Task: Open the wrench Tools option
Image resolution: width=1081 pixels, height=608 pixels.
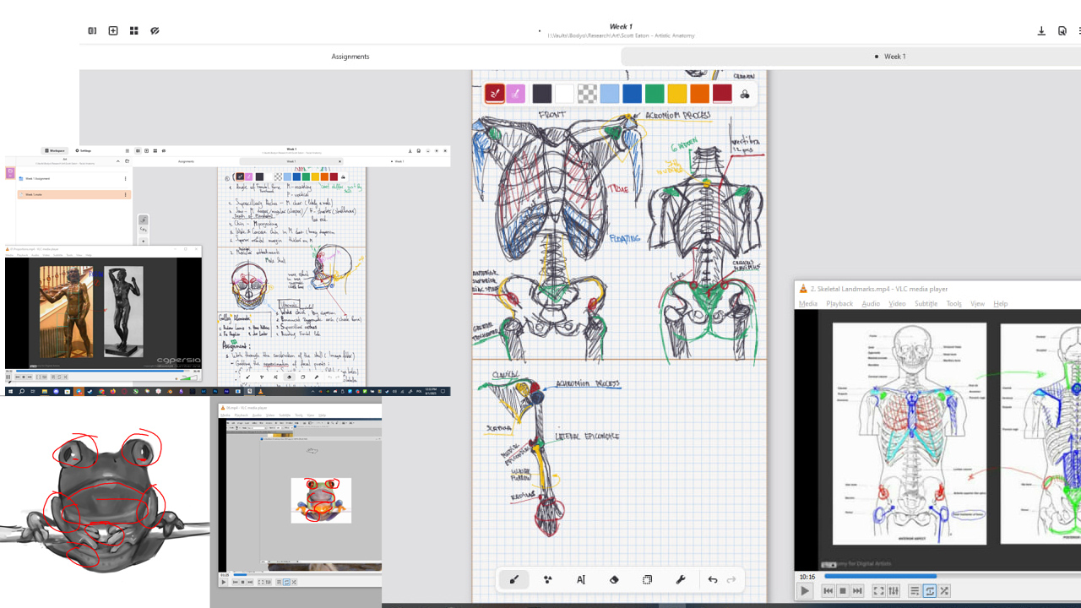Action: tap(681, 580)
